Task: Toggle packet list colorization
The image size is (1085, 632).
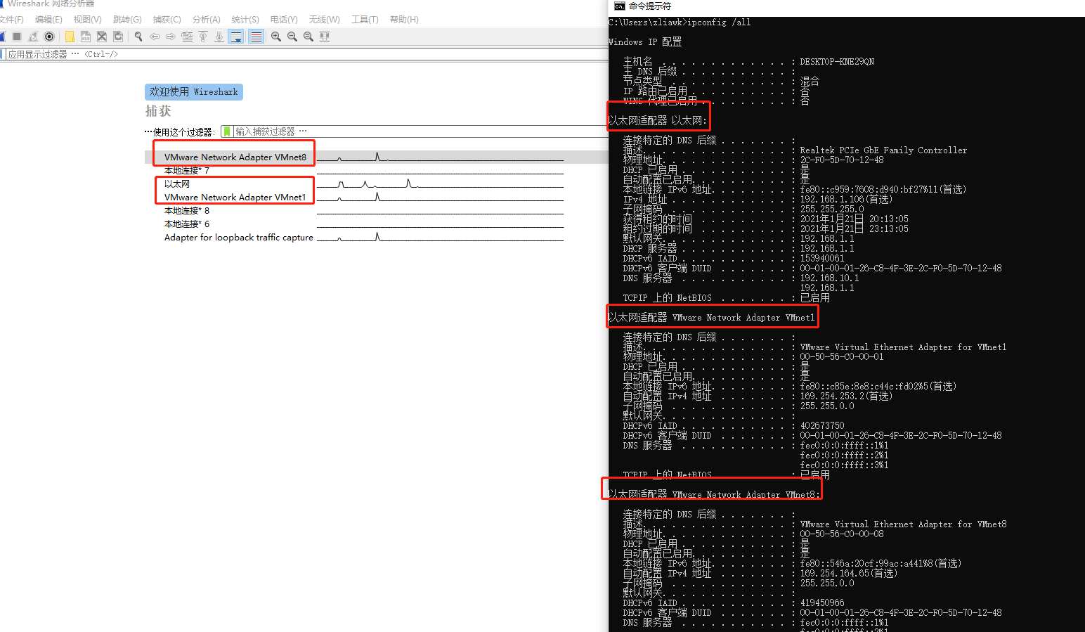Action: 256,37
